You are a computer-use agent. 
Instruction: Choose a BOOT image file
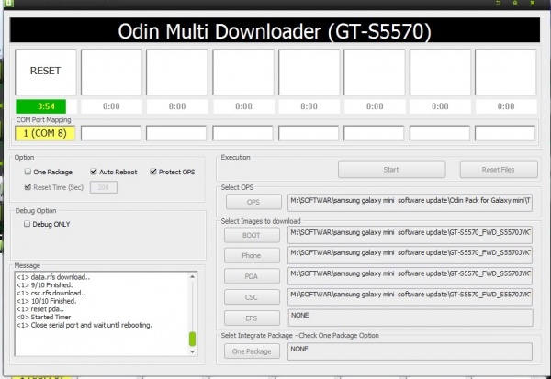pos(252,235)
